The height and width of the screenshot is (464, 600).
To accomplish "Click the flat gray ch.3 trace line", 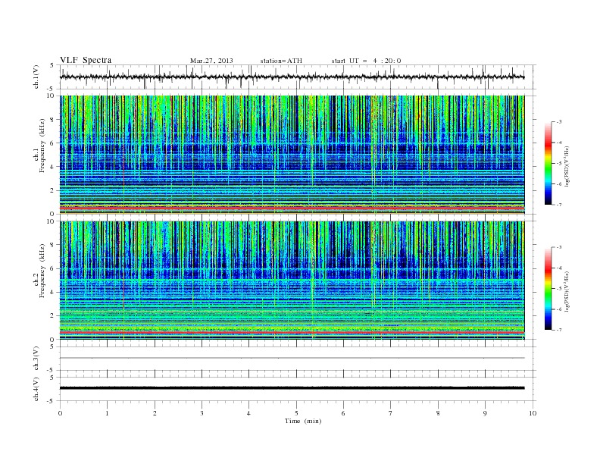I will (292, 358).
